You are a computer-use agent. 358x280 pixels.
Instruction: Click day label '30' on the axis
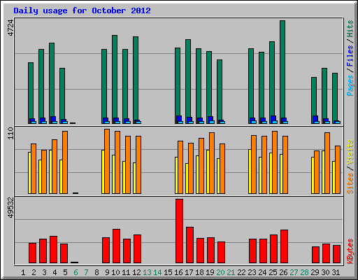tap(325, 272)
